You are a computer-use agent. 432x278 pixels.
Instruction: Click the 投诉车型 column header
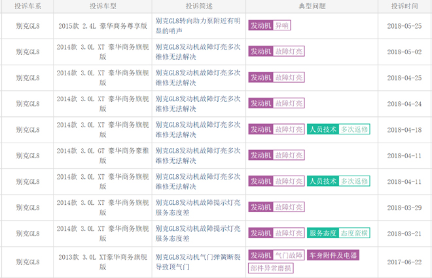click(x=103, y=6)
